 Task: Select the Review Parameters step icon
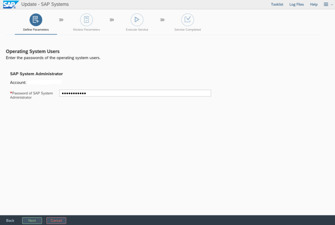click(86, 20)
